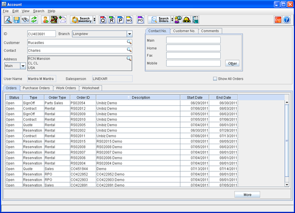This screenshot has width=295, height=213.
Task: Click the film strip report icon
Action: point(195,20)
